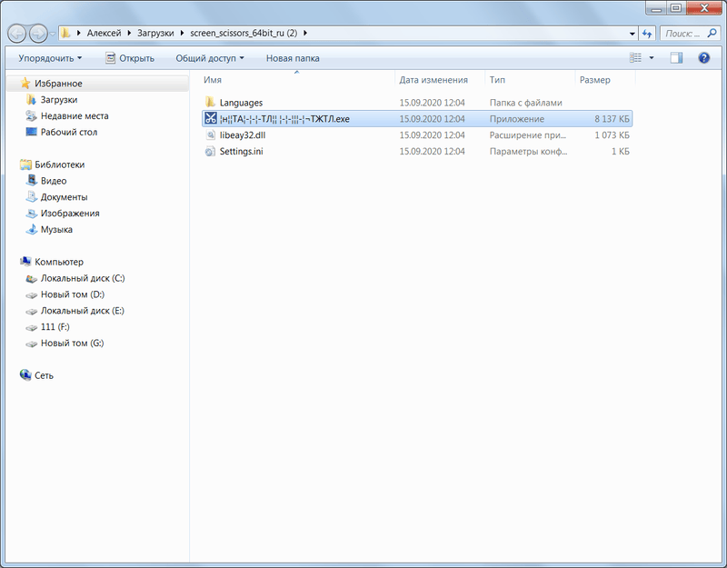The image size is (727, 568).
Task: Open the view options dropdown arrow
Action: click(652, 58)
